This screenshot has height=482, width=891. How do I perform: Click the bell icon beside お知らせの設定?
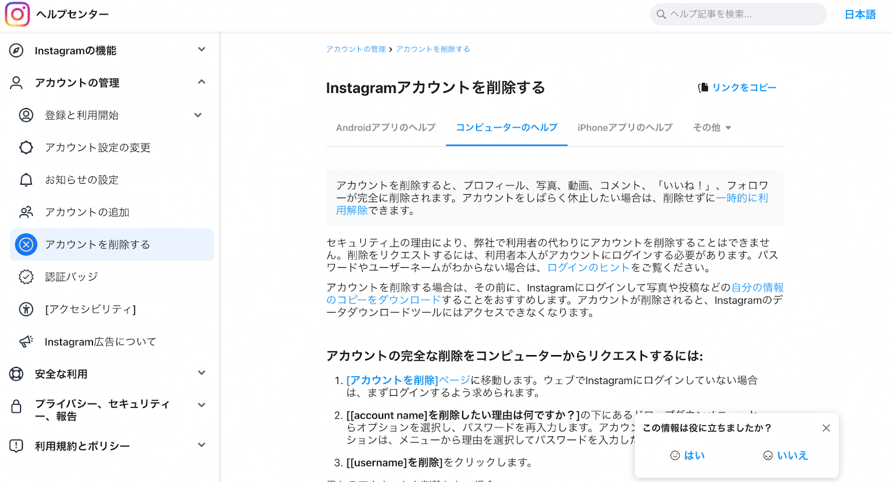click(26, 180)
